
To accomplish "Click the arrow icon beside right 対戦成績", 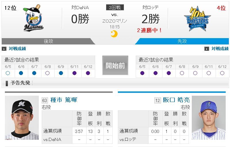I will [207, 49].
